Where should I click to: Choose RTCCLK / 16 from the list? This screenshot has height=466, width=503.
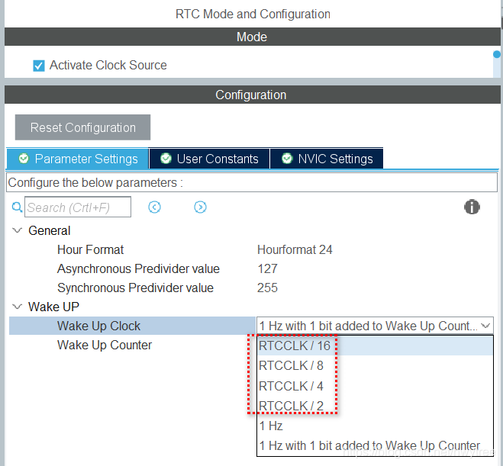pyautogui.click(x=375, y=345)
